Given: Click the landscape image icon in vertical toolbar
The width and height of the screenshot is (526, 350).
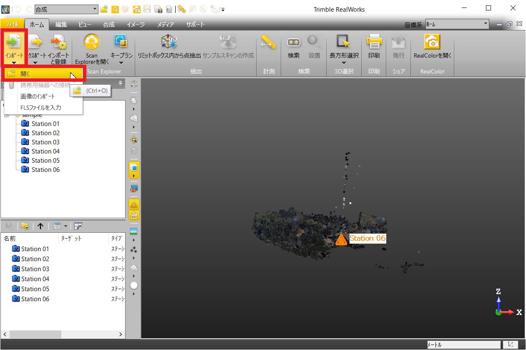Looking at the screenshot, I should click(x=134, y=232).
